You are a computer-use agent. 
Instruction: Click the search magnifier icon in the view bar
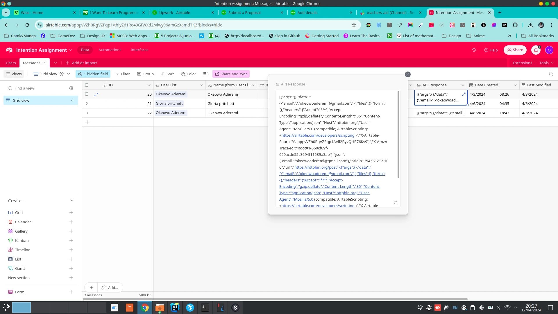(x=551, y=74)
